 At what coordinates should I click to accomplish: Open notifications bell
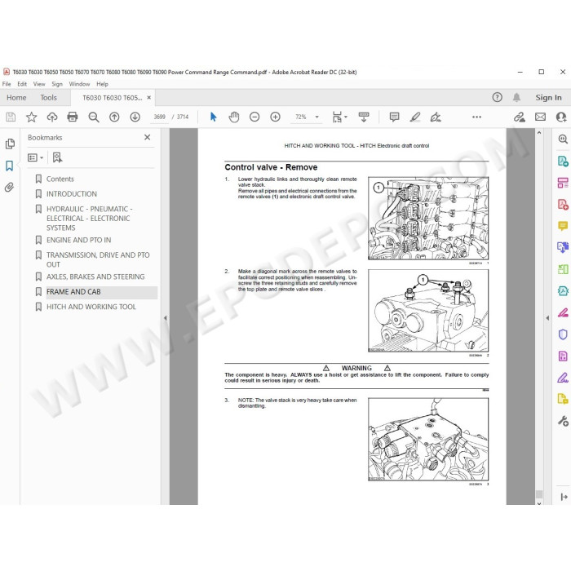(x=516, y=97)
